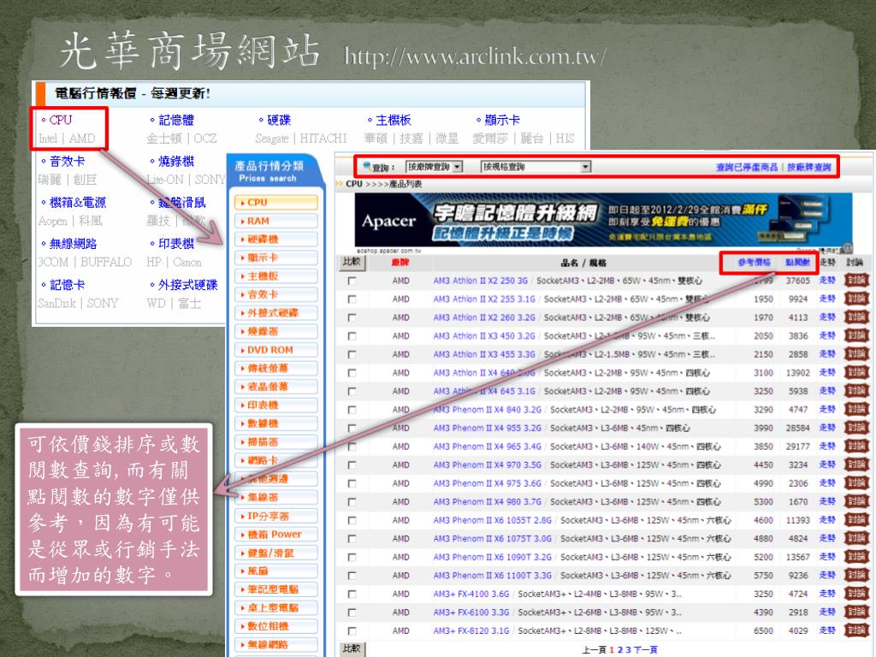Image resolution: width=876 pixels, height=657 pixels.
Task: Click the bottom 比較 compare button
Action: 352,648
